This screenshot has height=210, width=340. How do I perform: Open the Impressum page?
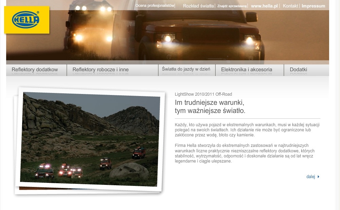coord(313,6)
